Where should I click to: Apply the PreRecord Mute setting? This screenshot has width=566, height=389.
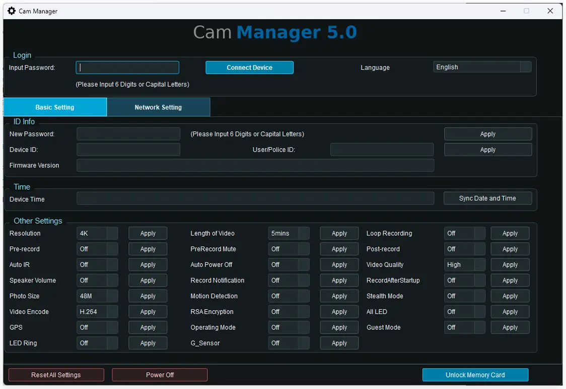point(339,249)
